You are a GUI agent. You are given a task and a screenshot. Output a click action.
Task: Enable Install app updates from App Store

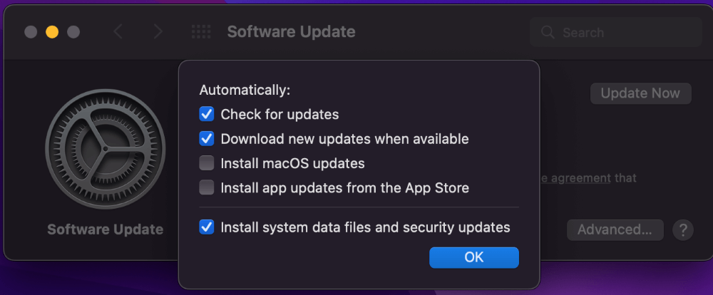(x=207, y=187)
